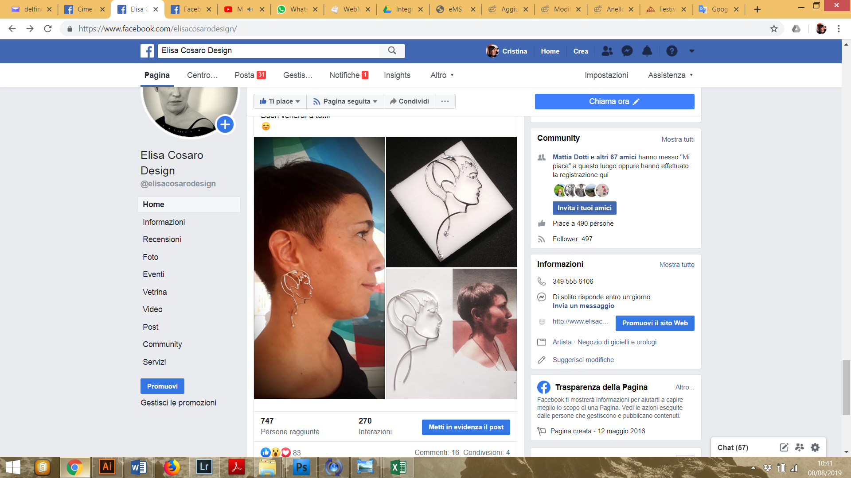The width and height of the screenshot is (851, 478).
Task: Expand the account dropdown arrow
Action: tap(691, 51)
